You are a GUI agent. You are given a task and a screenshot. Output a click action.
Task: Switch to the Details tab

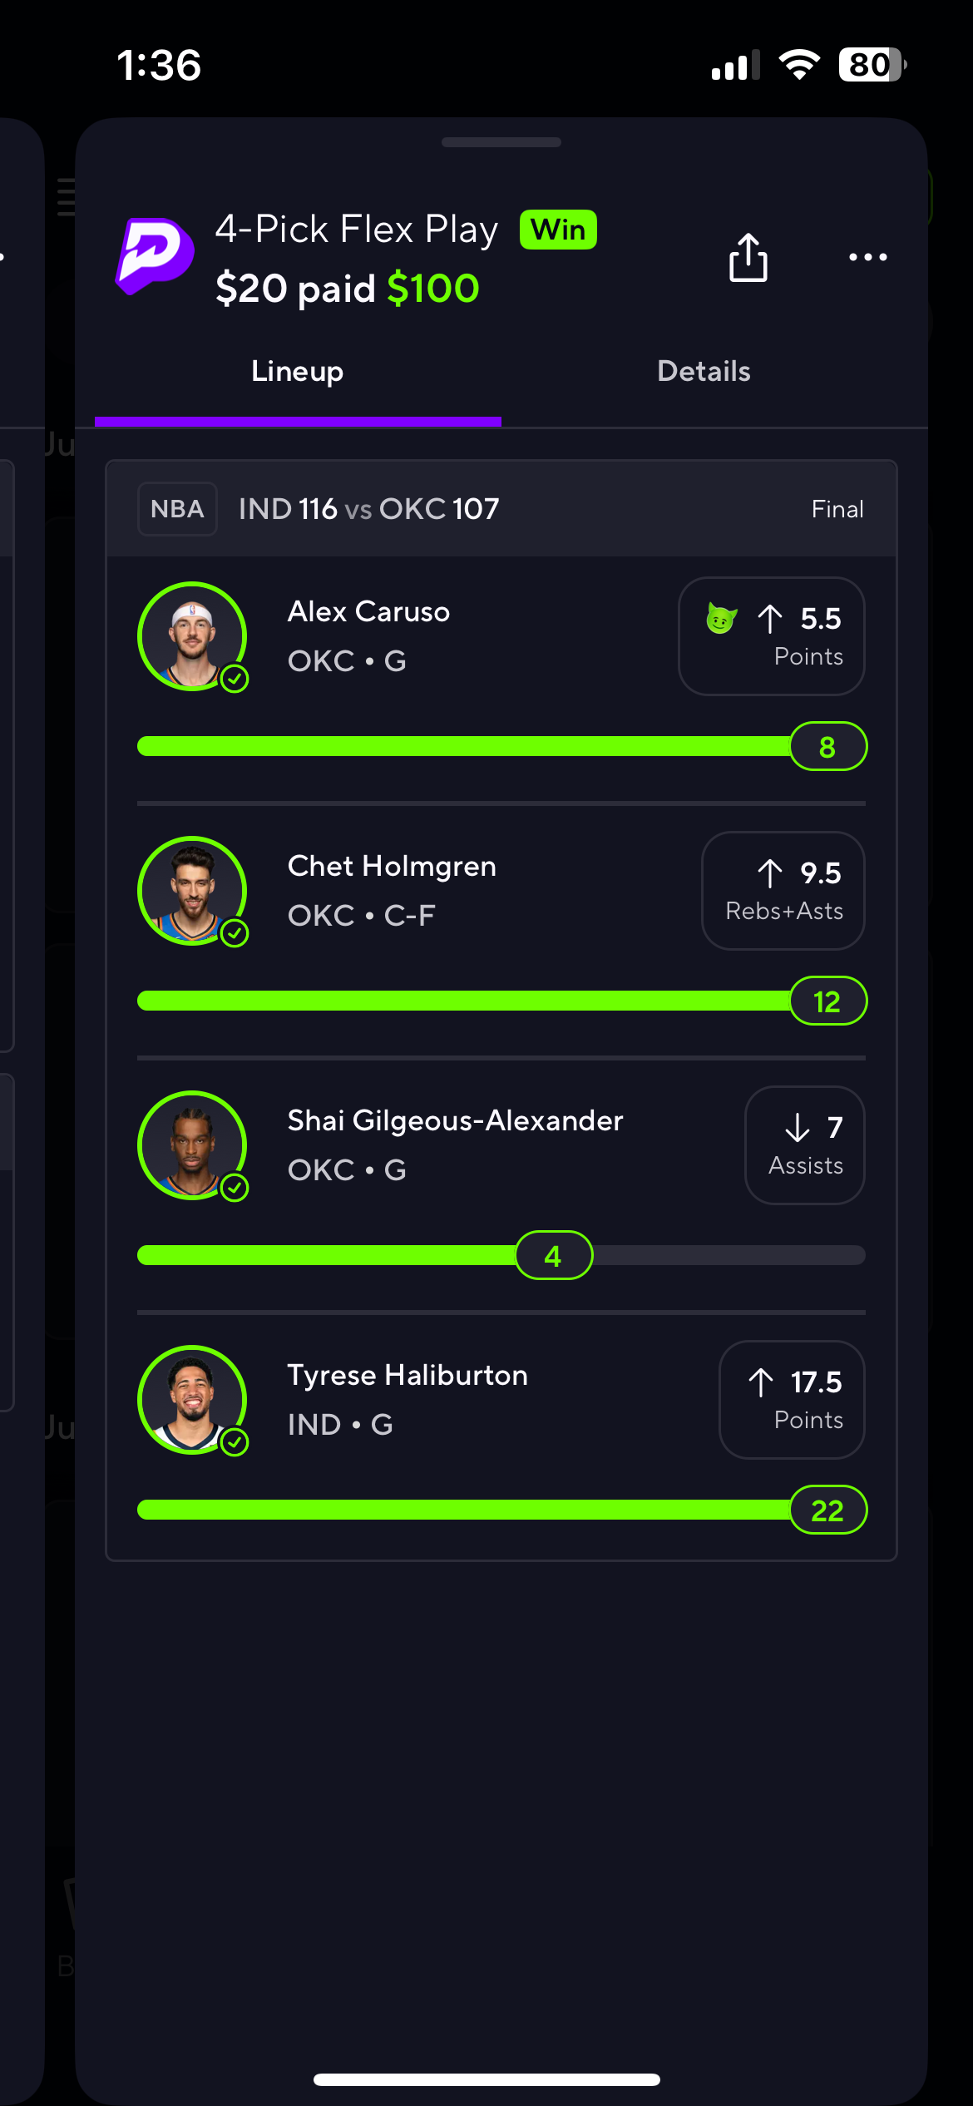(x=704, y=371)
